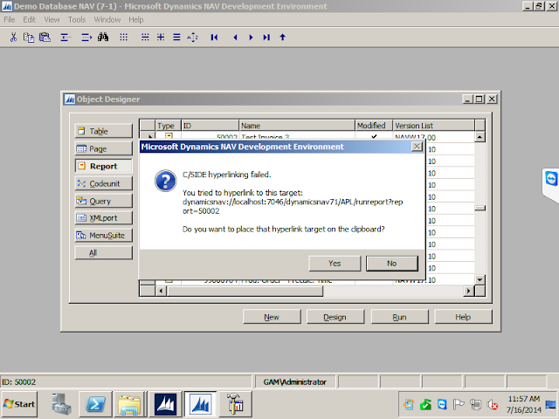Viewport: 559px width, 419px height.
Task: Select MenuSuite object type
Action: point(103,235)
